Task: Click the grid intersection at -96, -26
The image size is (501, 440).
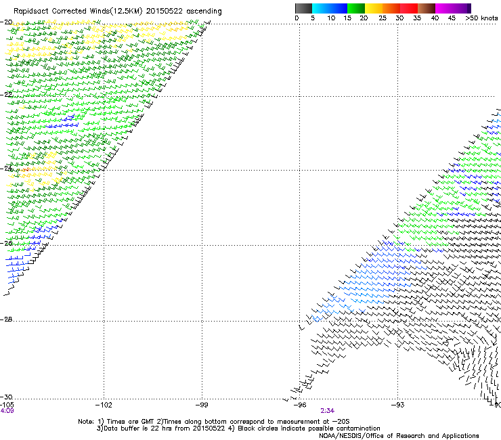Action: [x=300, y=246]
